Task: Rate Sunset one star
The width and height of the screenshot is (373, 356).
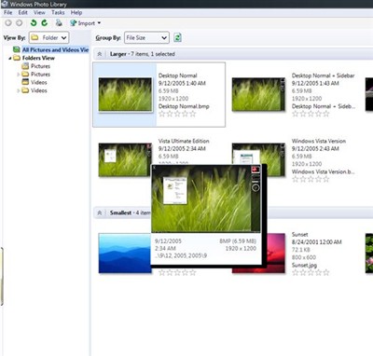Action: (295, 273)
